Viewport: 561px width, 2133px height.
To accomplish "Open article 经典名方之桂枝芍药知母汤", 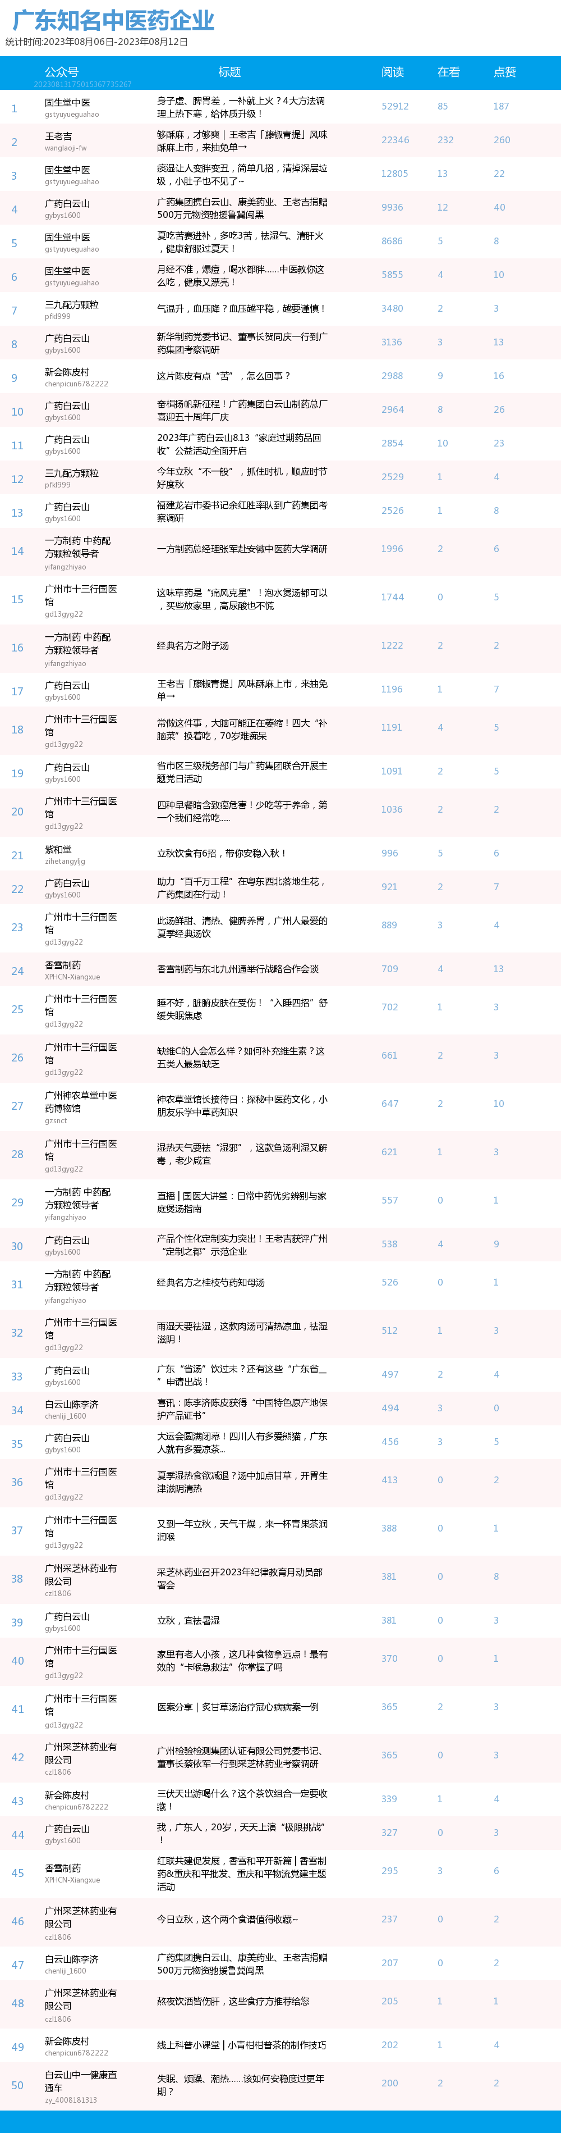I will (x=211, y=1283).
